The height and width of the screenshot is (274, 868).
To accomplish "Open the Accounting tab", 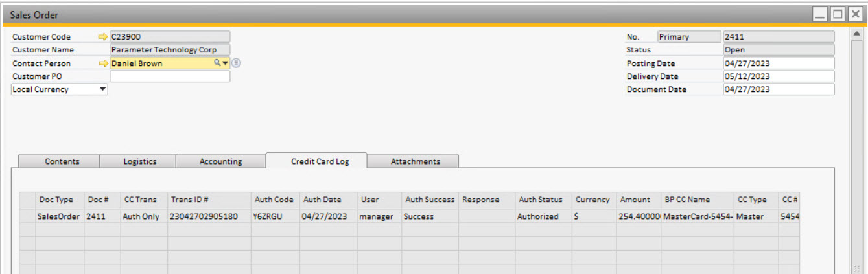I will point(220,161).
